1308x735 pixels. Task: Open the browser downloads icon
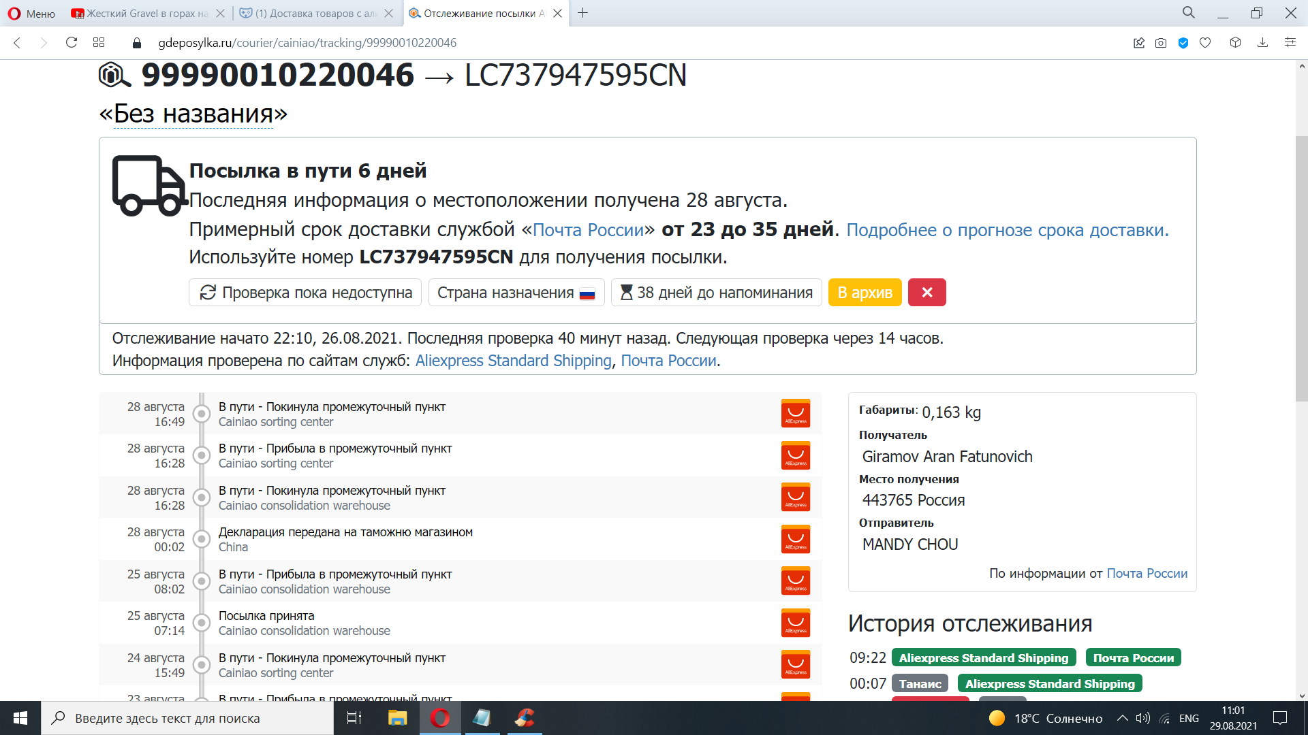click(1262, 43)
